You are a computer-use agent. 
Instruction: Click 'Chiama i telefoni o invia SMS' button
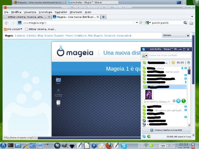(x=166, y=130)
